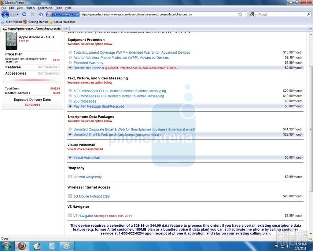The width and height of the screenshot is (313, 251).
Task: Reload the page with the refresh icon
Action: tap(24, 14)
